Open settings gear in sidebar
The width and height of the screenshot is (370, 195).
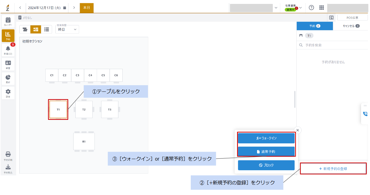[8, 93]
